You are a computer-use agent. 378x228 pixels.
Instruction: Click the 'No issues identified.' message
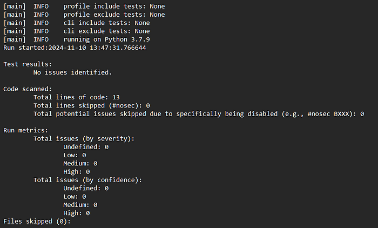pyautogui.click(x=72, y=72)
